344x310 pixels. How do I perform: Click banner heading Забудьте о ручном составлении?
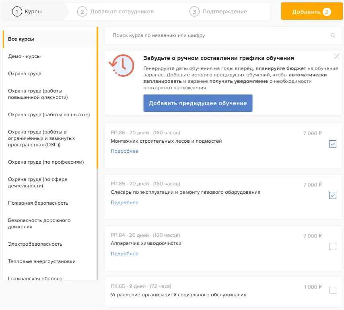click(218, 58)
